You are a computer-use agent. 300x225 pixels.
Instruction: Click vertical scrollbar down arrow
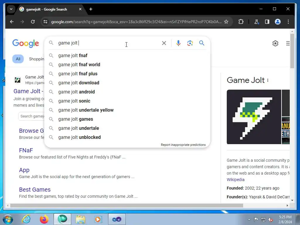click(292, 200)
